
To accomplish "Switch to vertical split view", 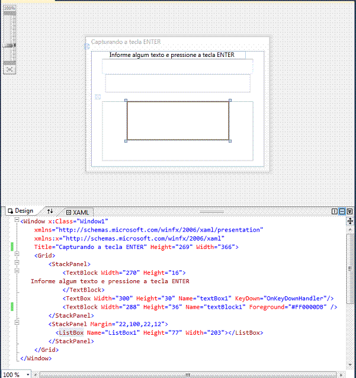I will coord(334,212).
